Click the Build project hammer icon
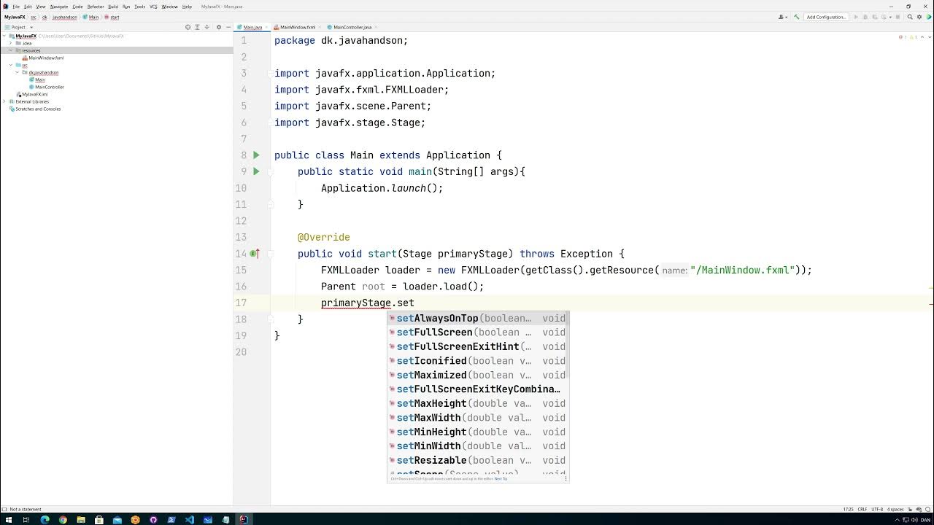 point(797,17)
